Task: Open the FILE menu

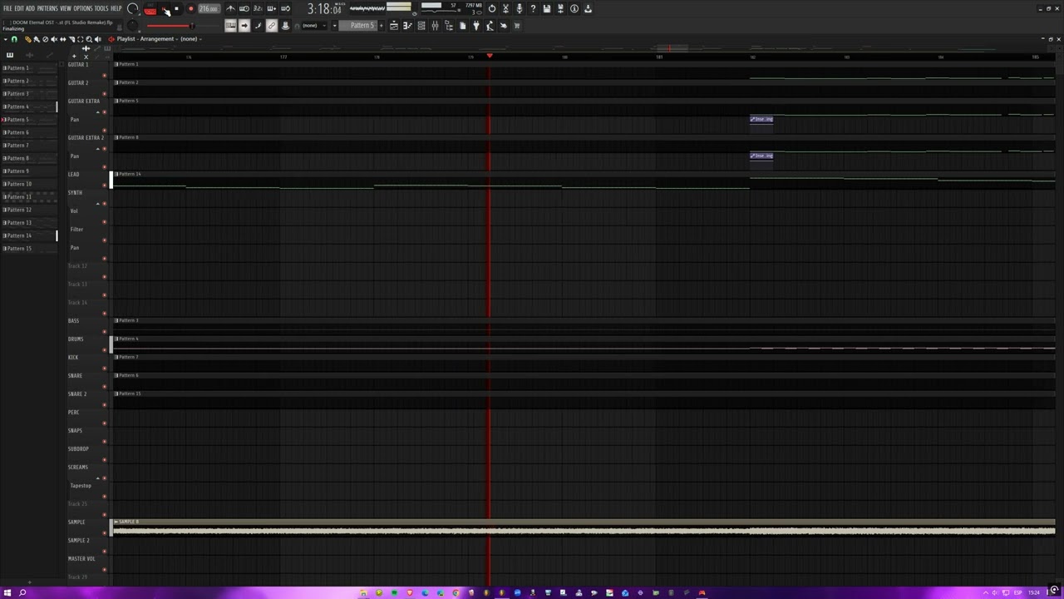Action: tap(7, 8)
